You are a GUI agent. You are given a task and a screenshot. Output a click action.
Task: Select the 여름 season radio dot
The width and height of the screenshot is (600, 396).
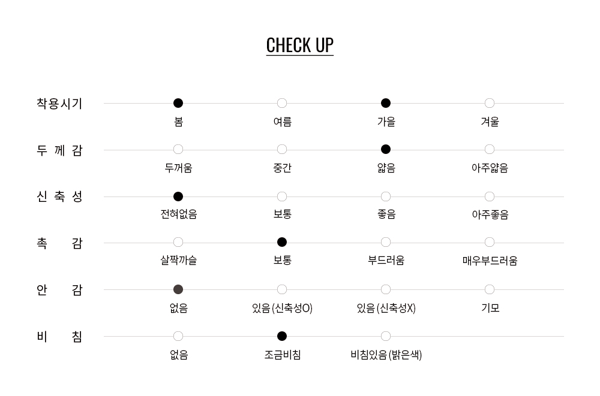coord(282,103)
